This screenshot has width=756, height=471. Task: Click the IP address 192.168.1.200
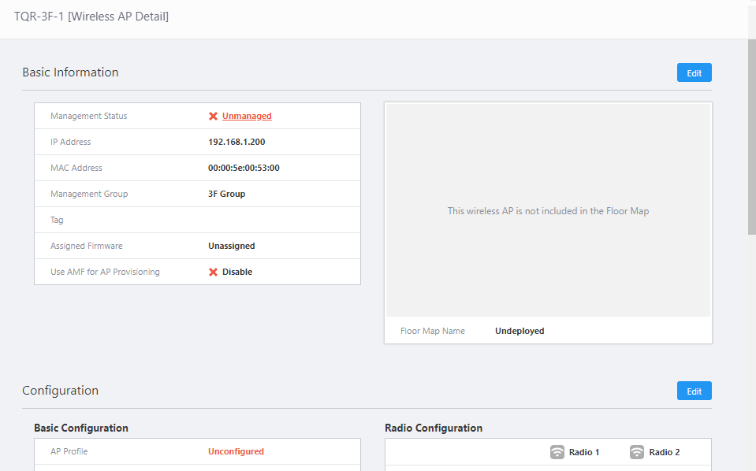click(237, 143)
